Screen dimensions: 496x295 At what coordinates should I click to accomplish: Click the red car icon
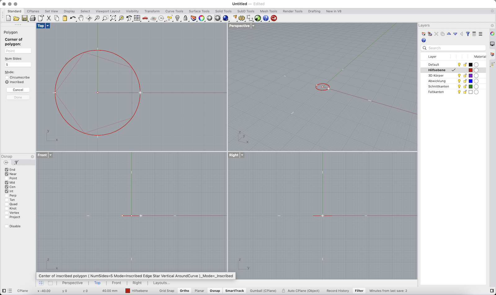click(x=145, y=18)
